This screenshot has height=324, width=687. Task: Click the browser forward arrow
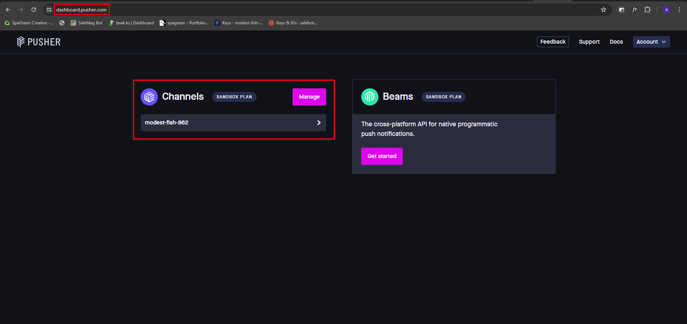pyautogui.click(x=21, y=10)
